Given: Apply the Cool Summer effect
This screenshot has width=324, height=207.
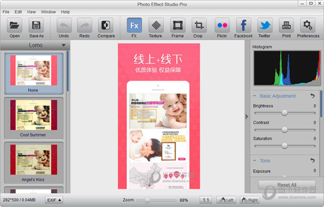Looking at the screenshot, I should coord(33,118).
